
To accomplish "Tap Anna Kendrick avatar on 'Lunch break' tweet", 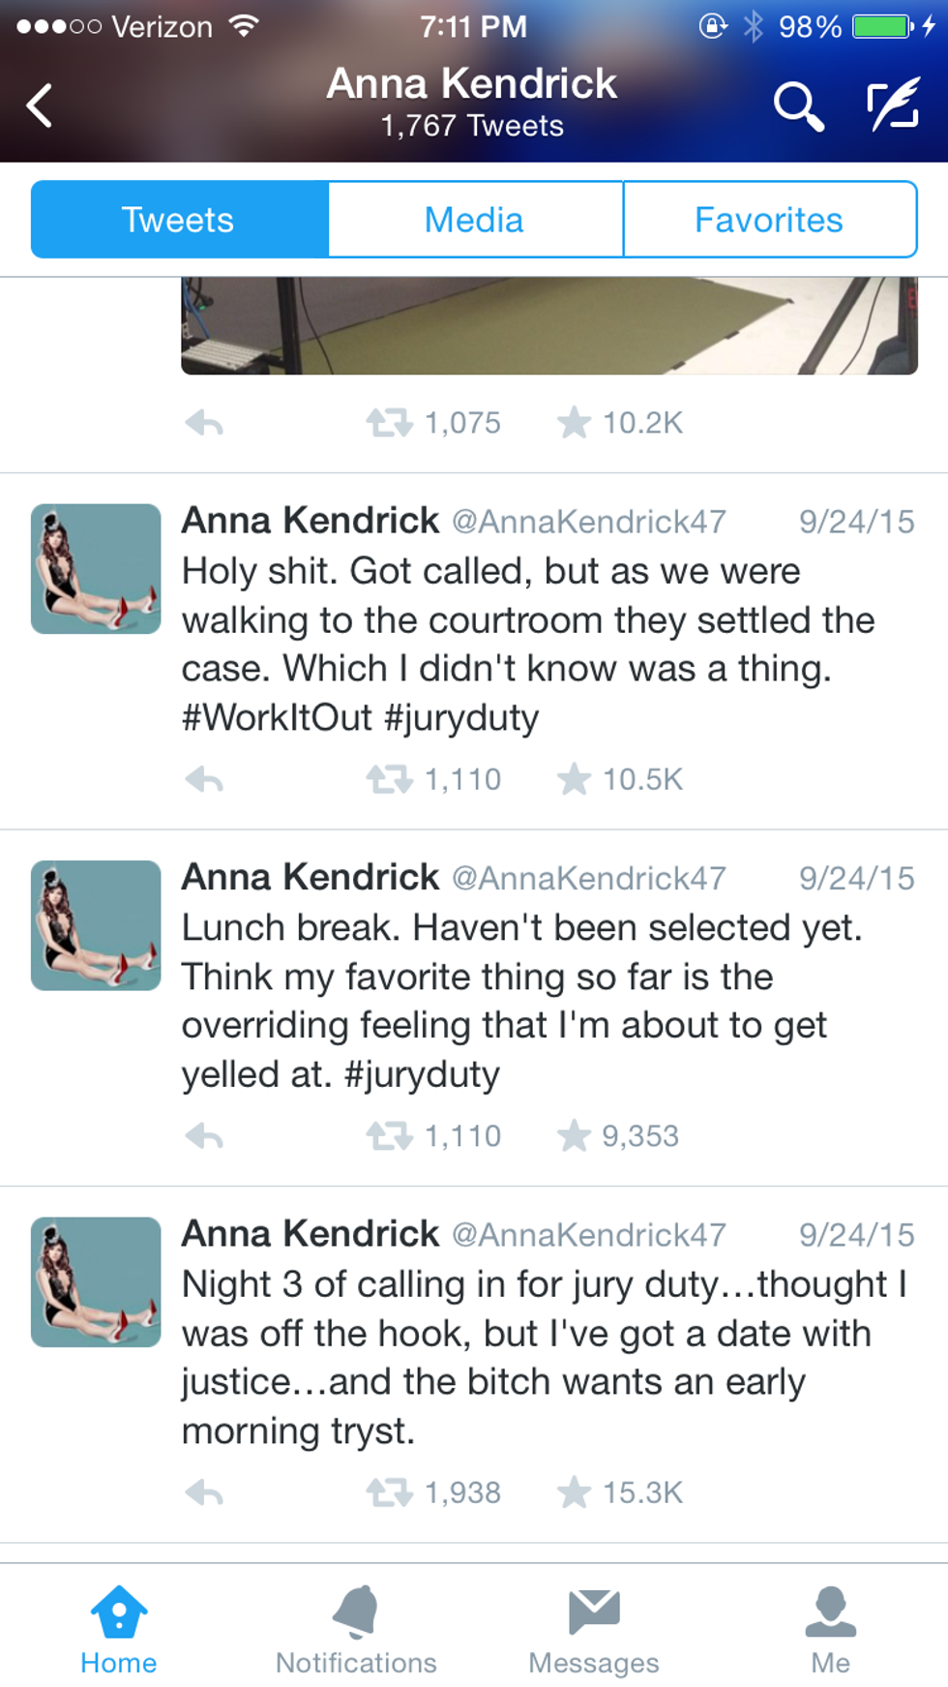I will coord(96,925).
